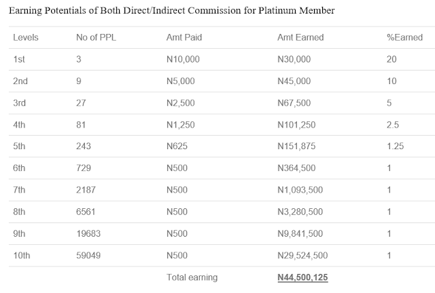Viewport: 435px width, 293px height.
Task: Select the 'Total earning' label
Action: 192,278
